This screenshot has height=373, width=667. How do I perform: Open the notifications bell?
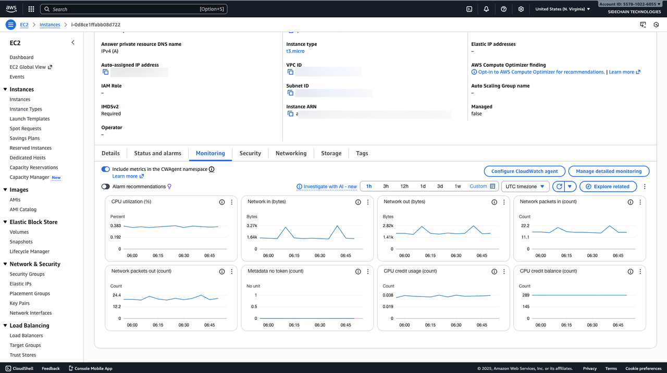click(486, 9)
